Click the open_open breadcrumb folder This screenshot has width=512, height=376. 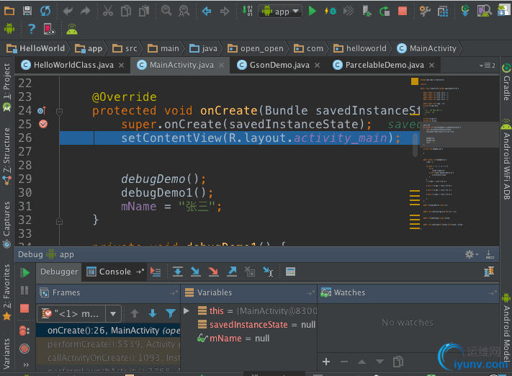click(x=256, y=48)
